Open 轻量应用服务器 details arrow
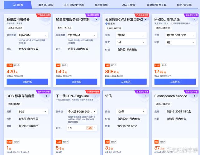Screen dimensions: 200x155 click(x=47, y=20)
